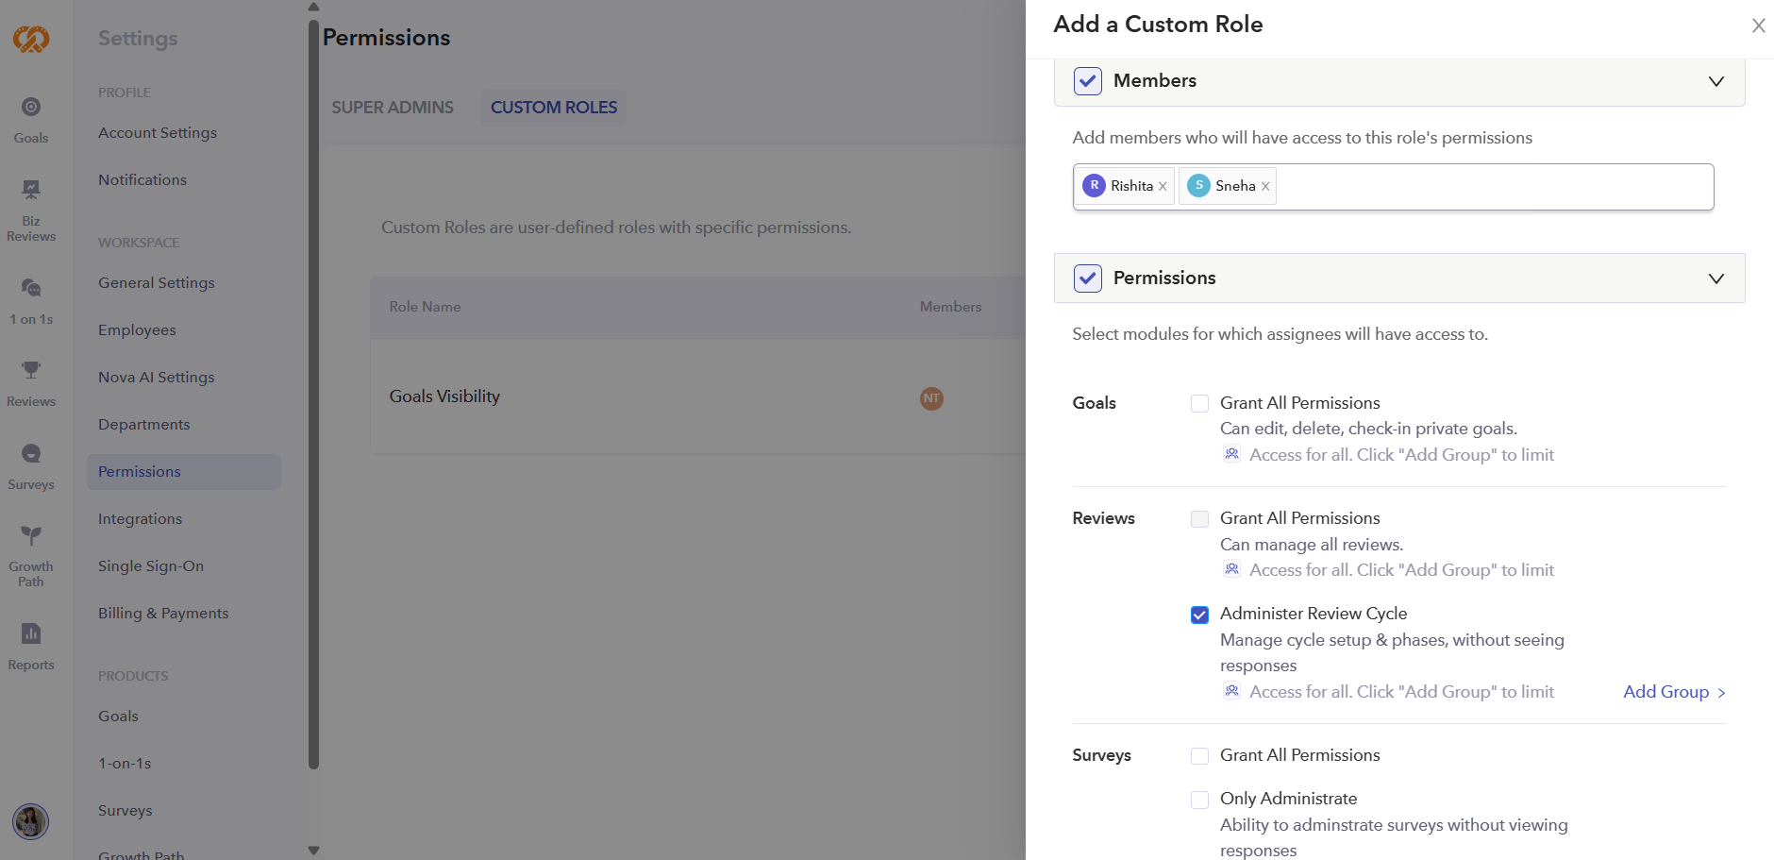This screenshot has width=1774, height=860.
Task: Open Reports from the icon sidebar
Action: coord(31,646)
